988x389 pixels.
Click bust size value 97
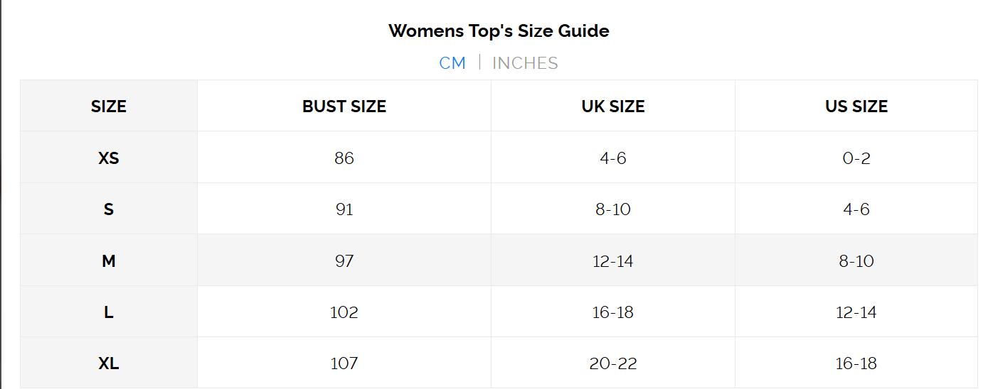(344, 261)
